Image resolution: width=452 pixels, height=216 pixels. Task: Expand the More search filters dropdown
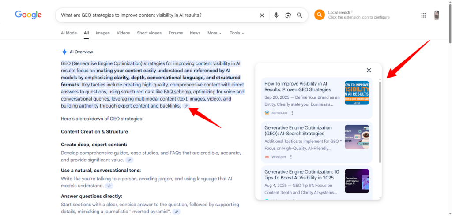point(214,33)
